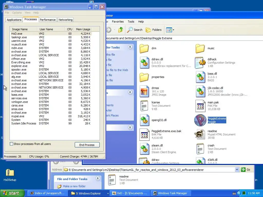Image resolution: width=263 pixels, height=197 pixels.
Task: Click Windows Task Manager taskbar button
Action: click(x=170, y=193)
